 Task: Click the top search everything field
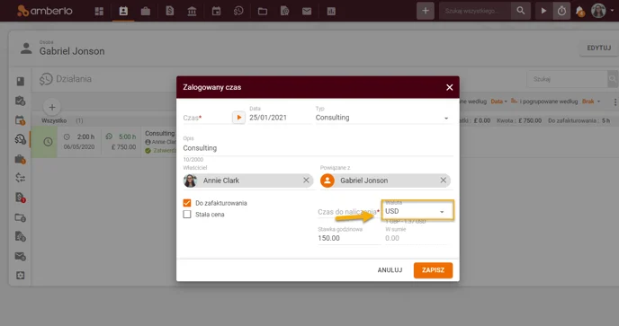(x=475, y=11)
